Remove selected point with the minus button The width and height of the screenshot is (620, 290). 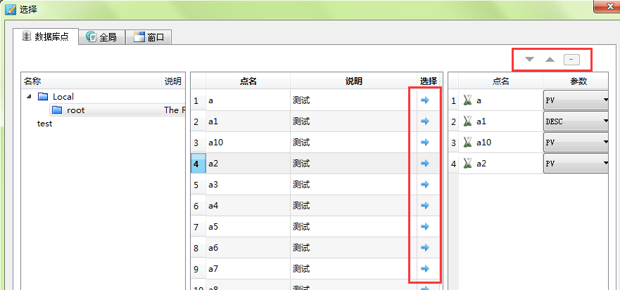[x=571, y=60]
